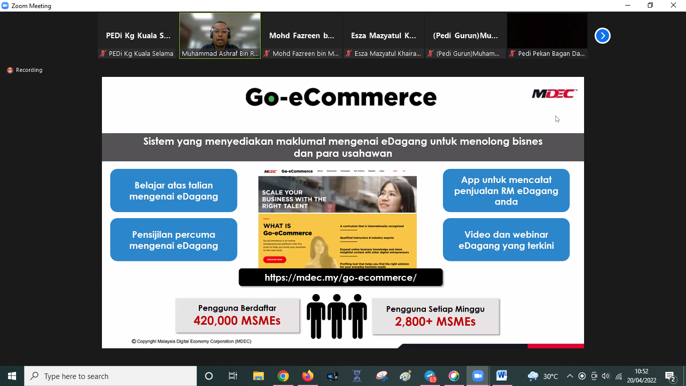Click the muted mic icon for PEDi Kg Kuala Selama
Screen dimensions: 686x386
pos(103,53)
